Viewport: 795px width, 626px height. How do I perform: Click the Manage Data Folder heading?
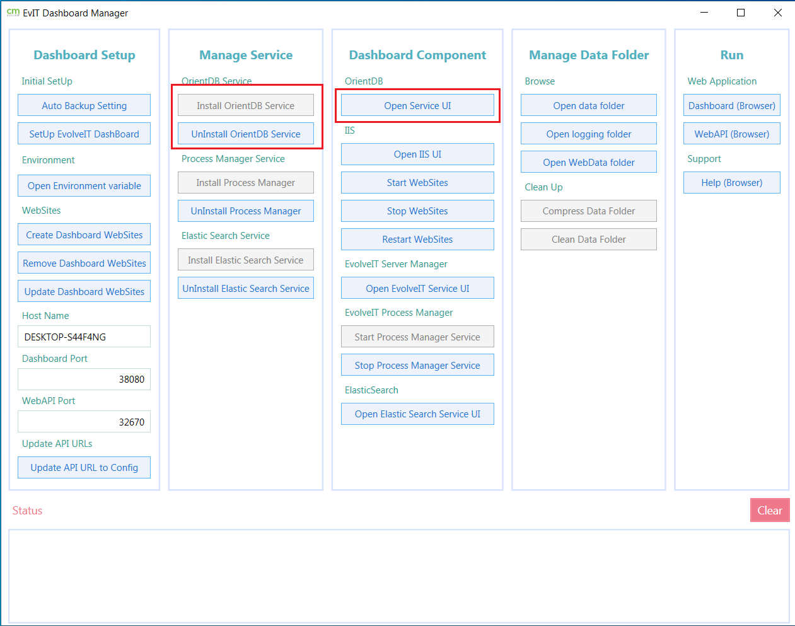click(589, 55)
